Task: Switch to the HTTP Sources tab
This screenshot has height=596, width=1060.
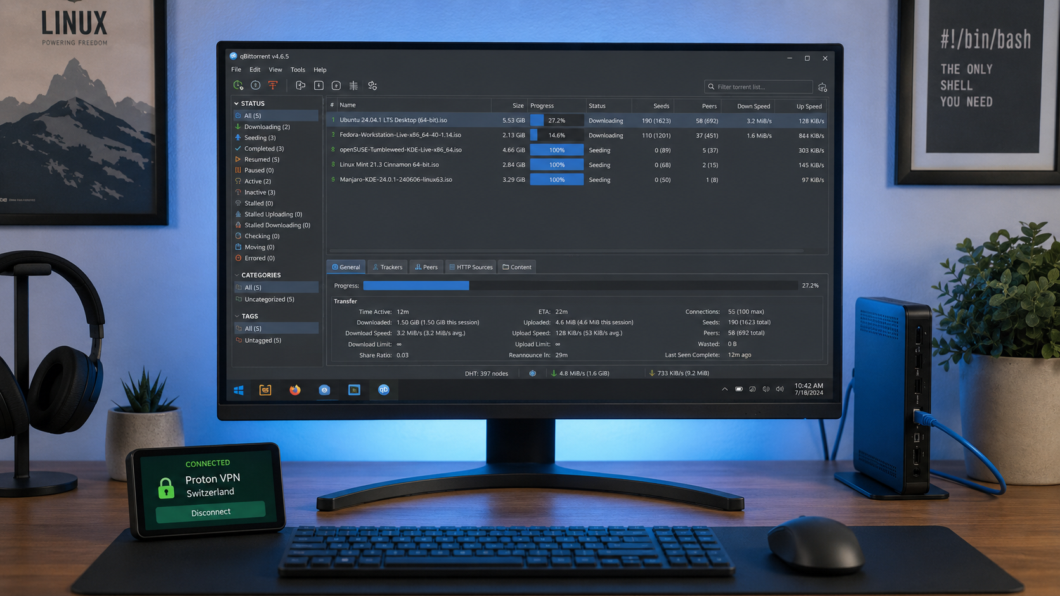Action: pyautogui.click(x=470, y=267)
